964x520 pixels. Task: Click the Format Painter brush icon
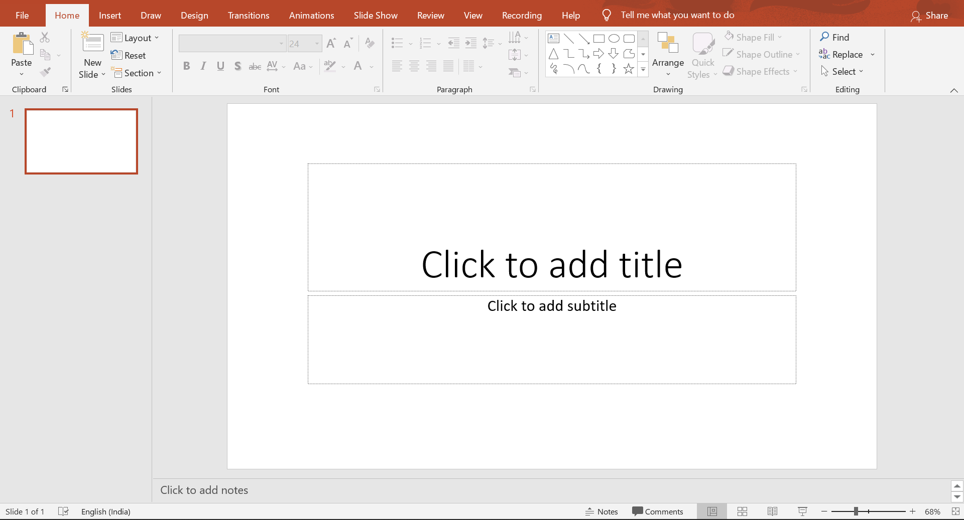click(x=45, y=72)
